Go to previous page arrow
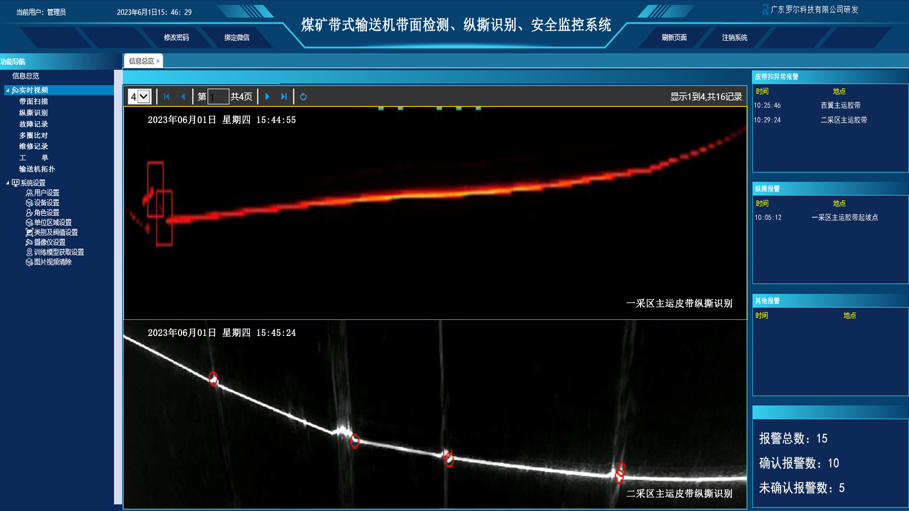The width and height of the screenshot is (909, 511). tap(183, 97)
